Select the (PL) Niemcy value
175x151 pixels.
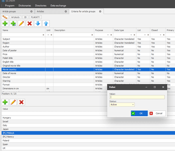88,137
